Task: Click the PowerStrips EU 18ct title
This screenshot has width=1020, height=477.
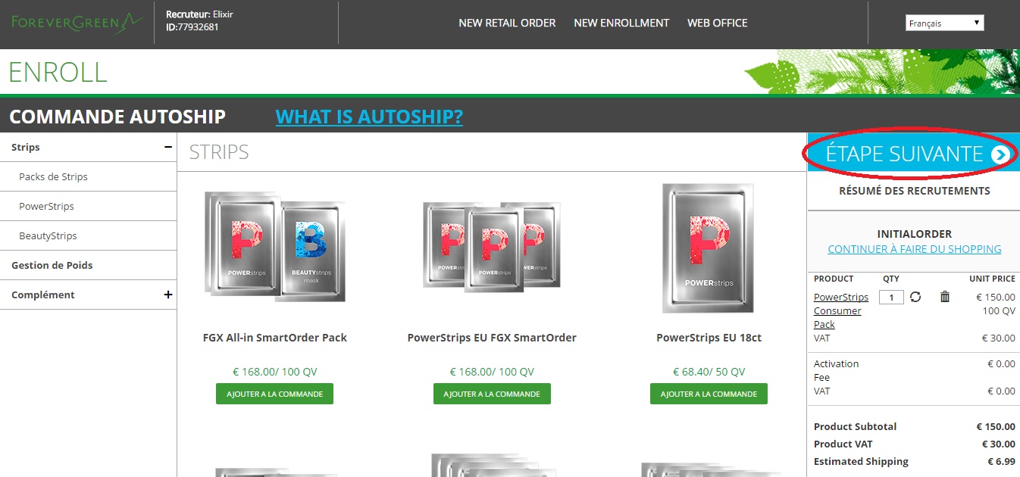Action: click(709, 338)
